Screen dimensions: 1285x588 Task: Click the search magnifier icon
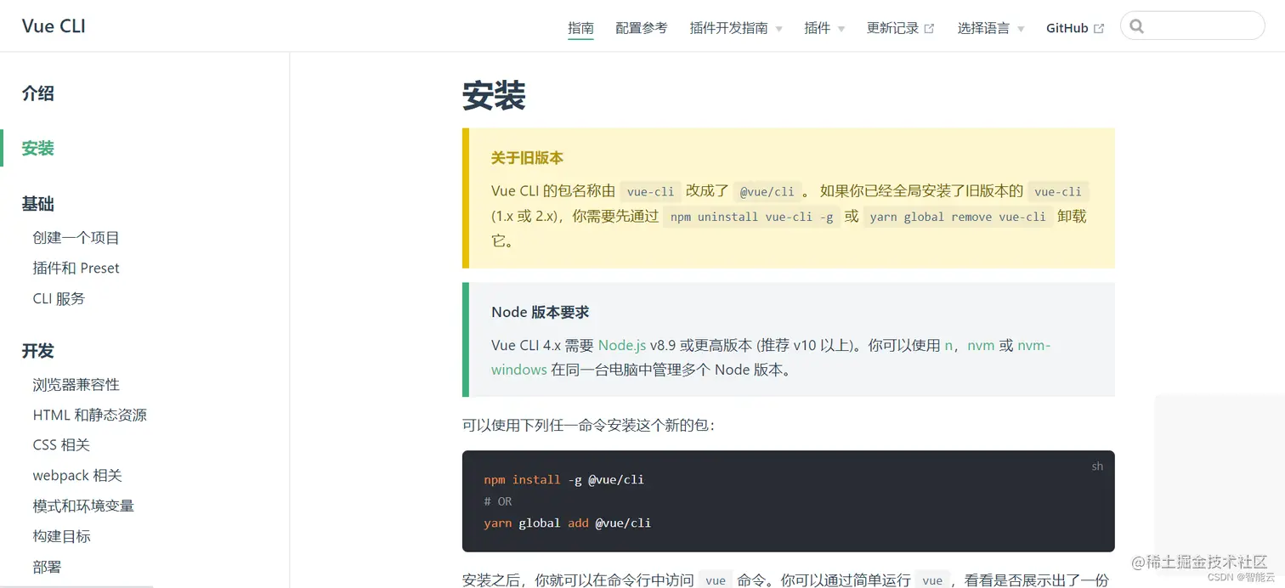click(1137, 25)
